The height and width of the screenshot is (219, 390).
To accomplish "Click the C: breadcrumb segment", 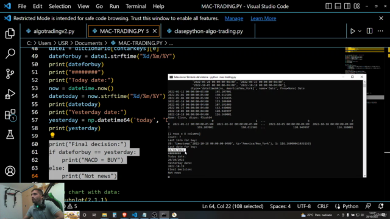I will [29, 43].
